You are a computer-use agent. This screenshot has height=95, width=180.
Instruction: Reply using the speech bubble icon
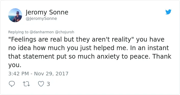click(x=12, y=84)
